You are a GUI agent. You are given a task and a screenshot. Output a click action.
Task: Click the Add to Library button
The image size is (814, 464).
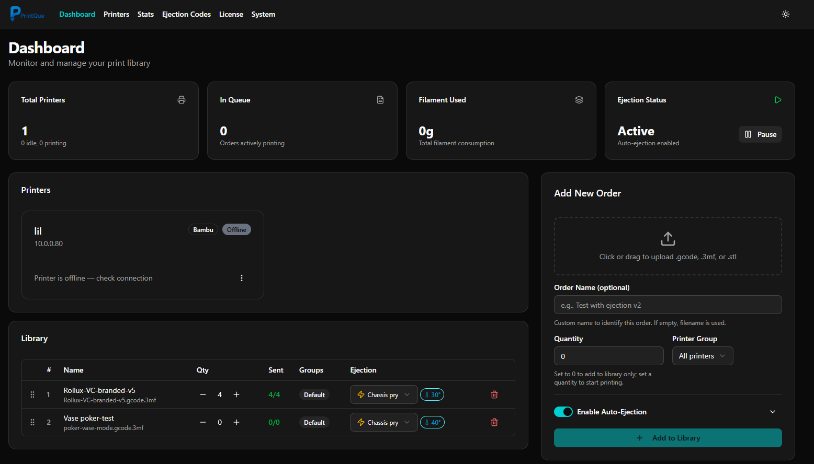point(668,438)
